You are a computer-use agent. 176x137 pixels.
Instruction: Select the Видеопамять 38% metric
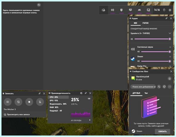(58, 104)
